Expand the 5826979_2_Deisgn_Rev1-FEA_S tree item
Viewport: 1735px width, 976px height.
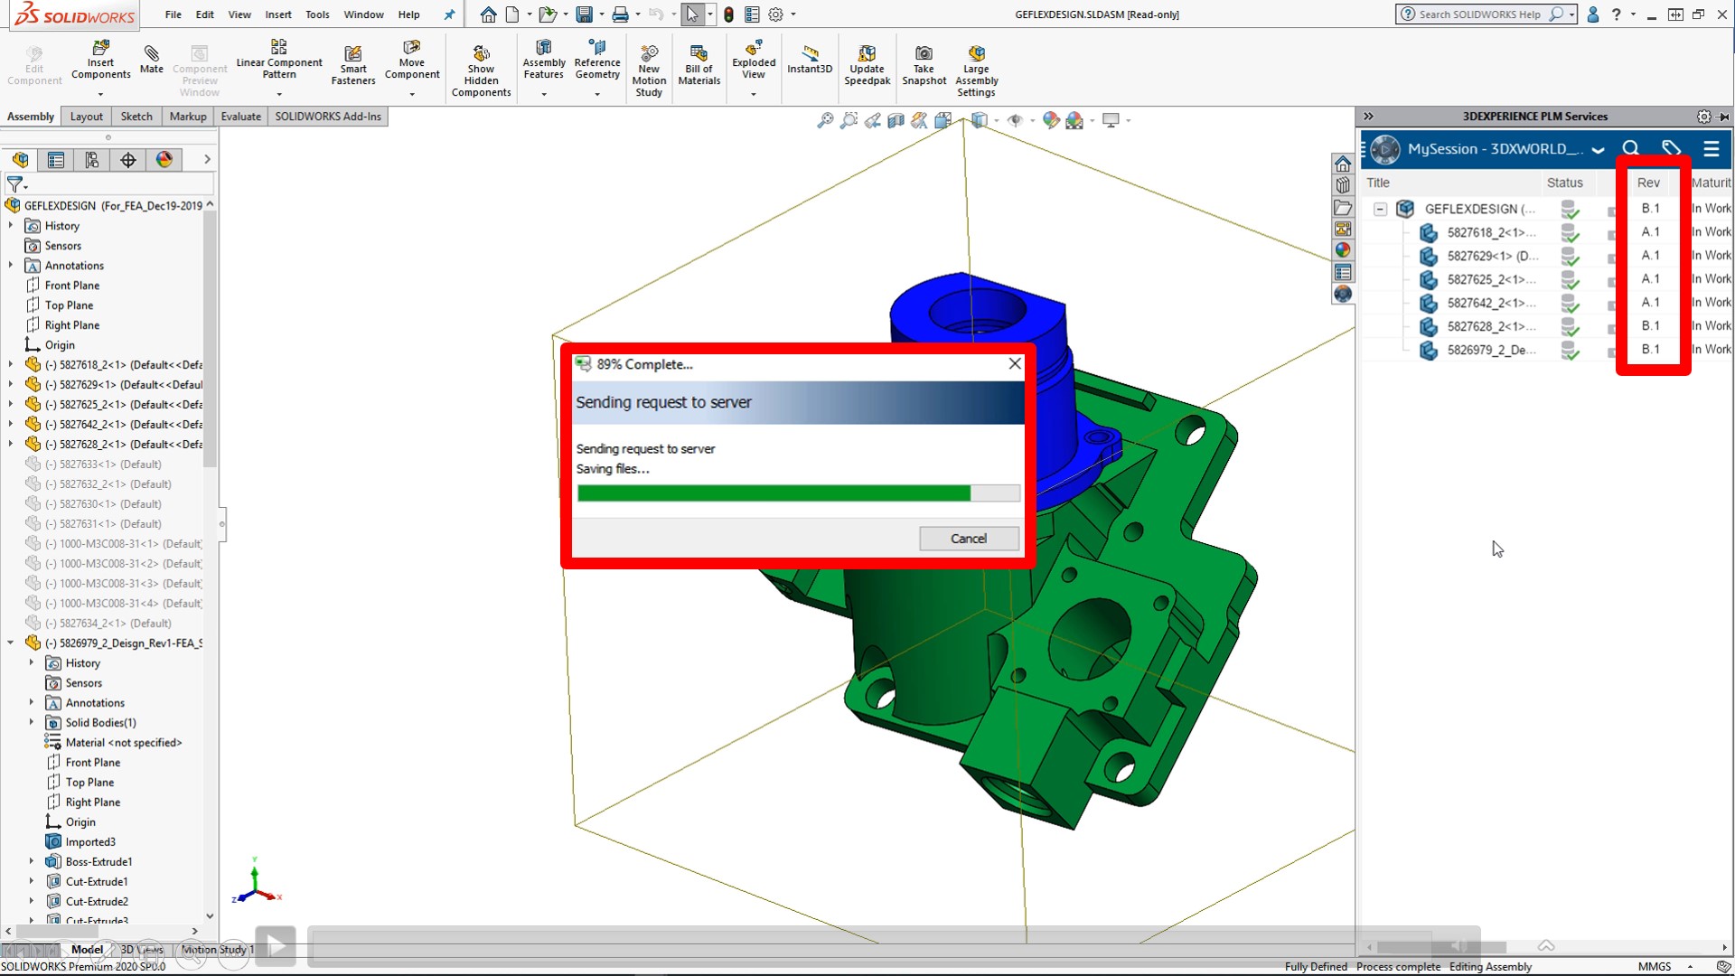[11, 643]
